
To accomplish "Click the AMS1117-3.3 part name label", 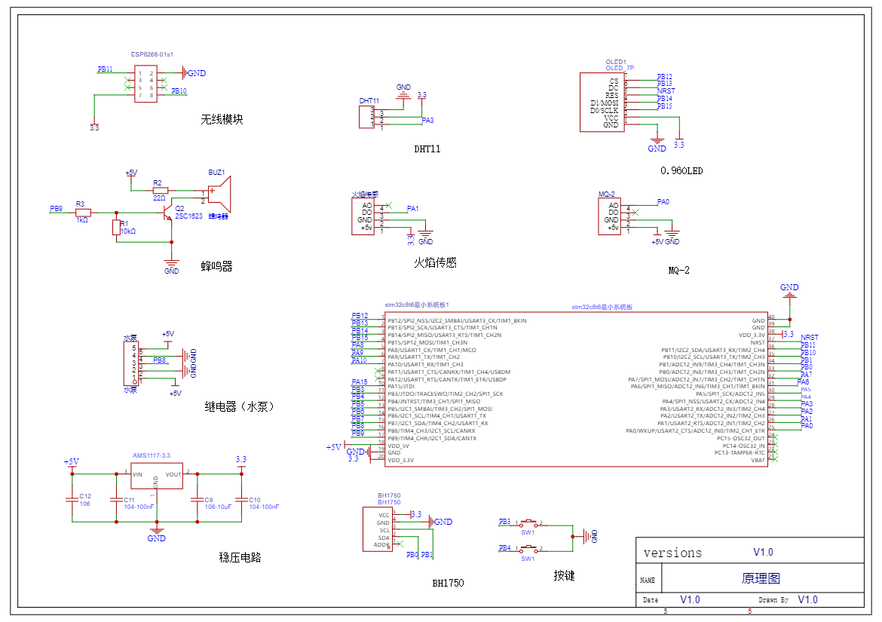I will (x=152, y=455).
